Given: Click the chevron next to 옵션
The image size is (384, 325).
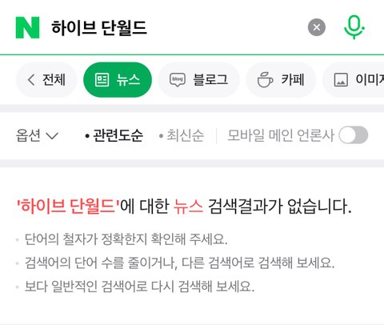Looking at the screenshot, I should tap(52, 136).
